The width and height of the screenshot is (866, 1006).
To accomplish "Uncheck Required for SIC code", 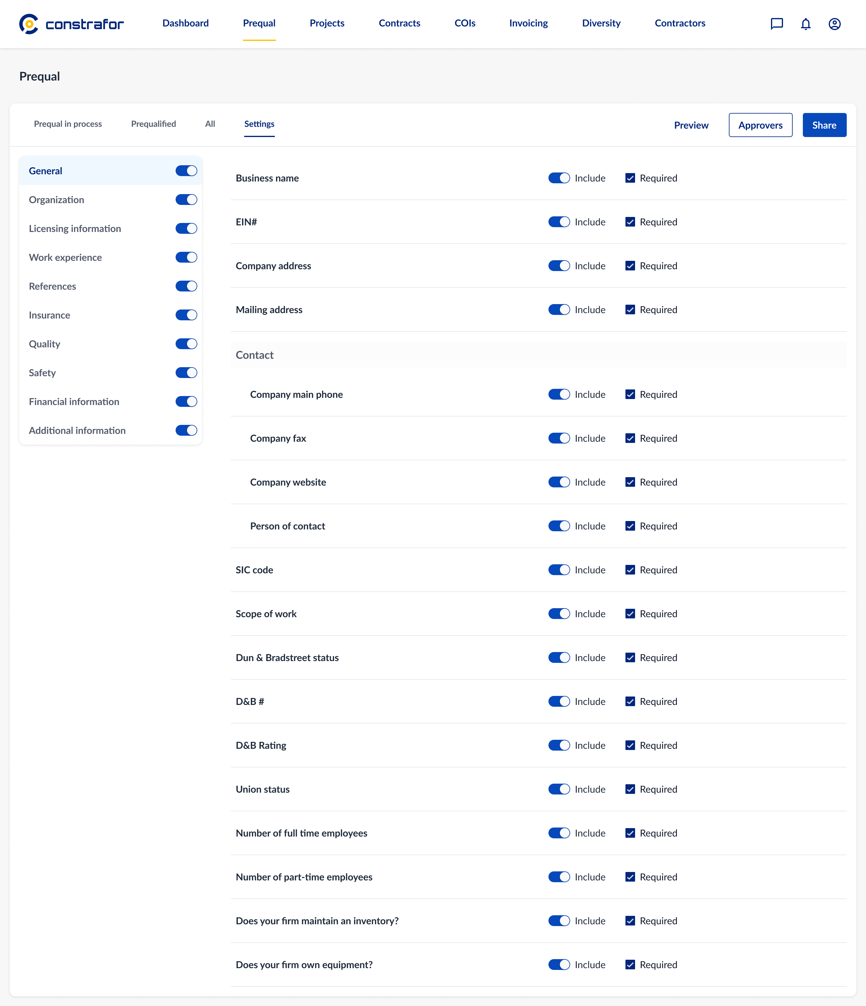I will 630,570.
